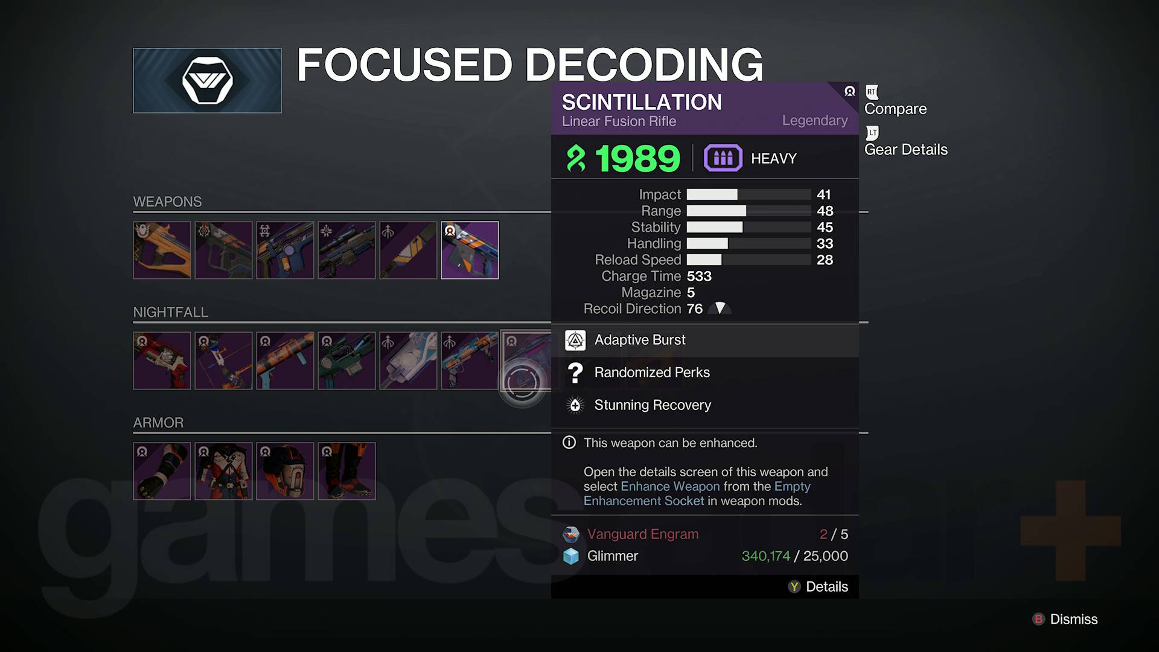Click the Stunning Recovery perk icon

pos(575,405)
